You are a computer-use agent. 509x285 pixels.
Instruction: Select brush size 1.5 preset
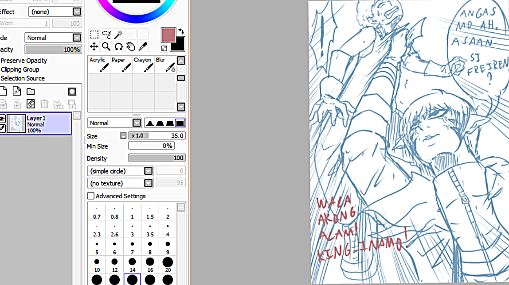150,213
